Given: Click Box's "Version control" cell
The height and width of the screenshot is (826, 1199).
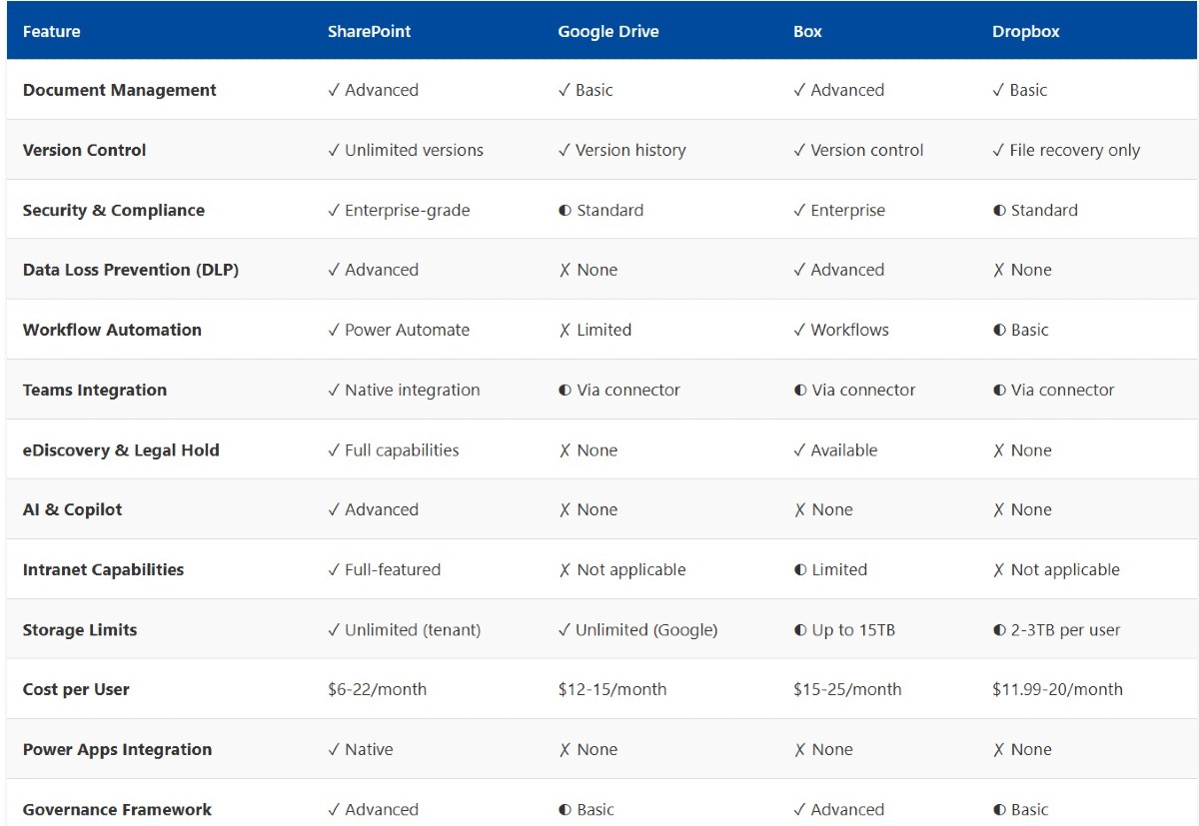Looking at the screenshot, I should pos(858,150).
